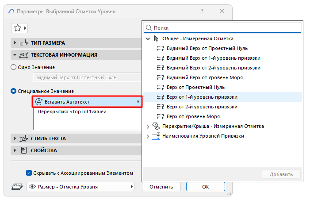Screen dimensions: 310x200
Task: Click the icon of Перекрытие/Крыша - Измеренная Отметка
Action: click(x=156, y=126)
